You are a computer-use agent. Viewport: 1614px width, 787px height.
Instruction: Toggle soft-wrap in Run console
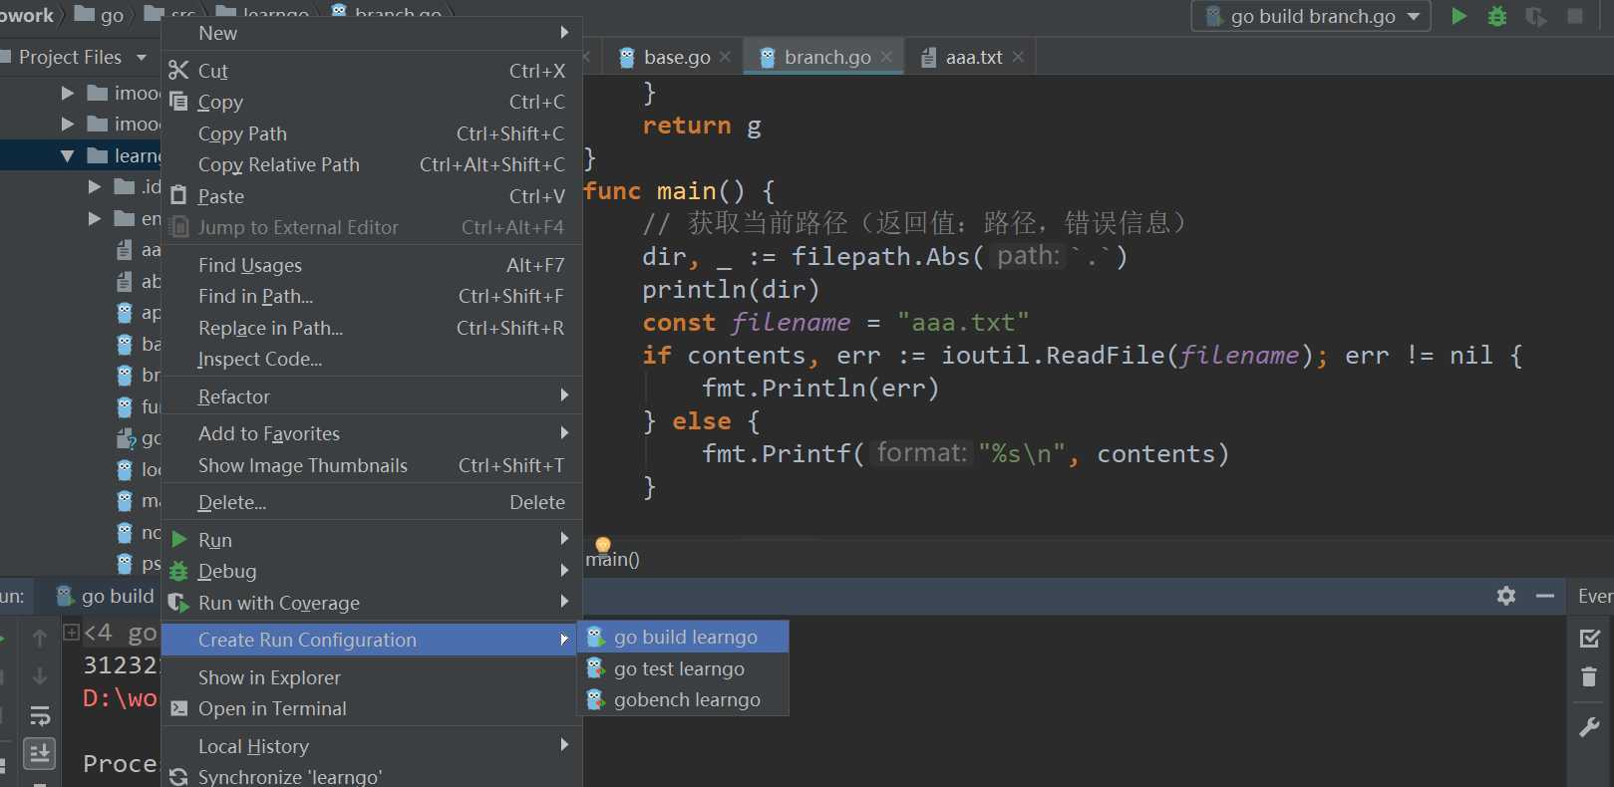point(40,715)
